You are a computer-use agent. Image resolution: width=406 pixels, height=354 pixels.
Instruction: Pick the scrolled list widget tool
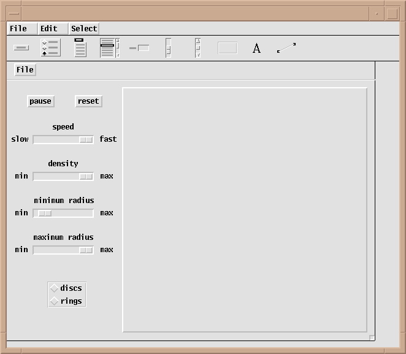coord(109,48)
